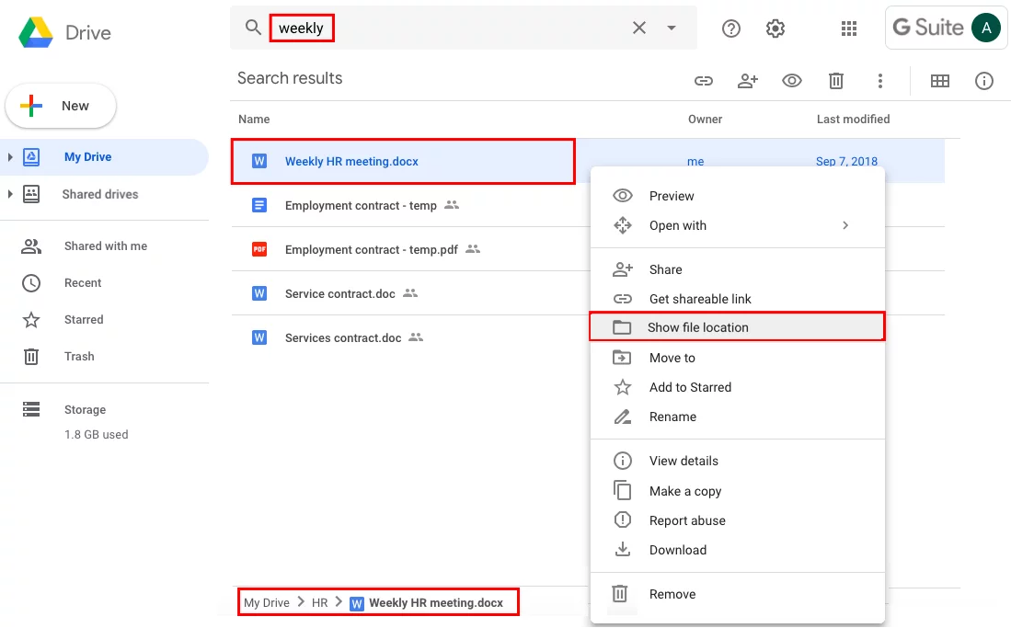Select Service contract.doc file
This screenshot has width=1011, height=628.
(x=339, y=293)
